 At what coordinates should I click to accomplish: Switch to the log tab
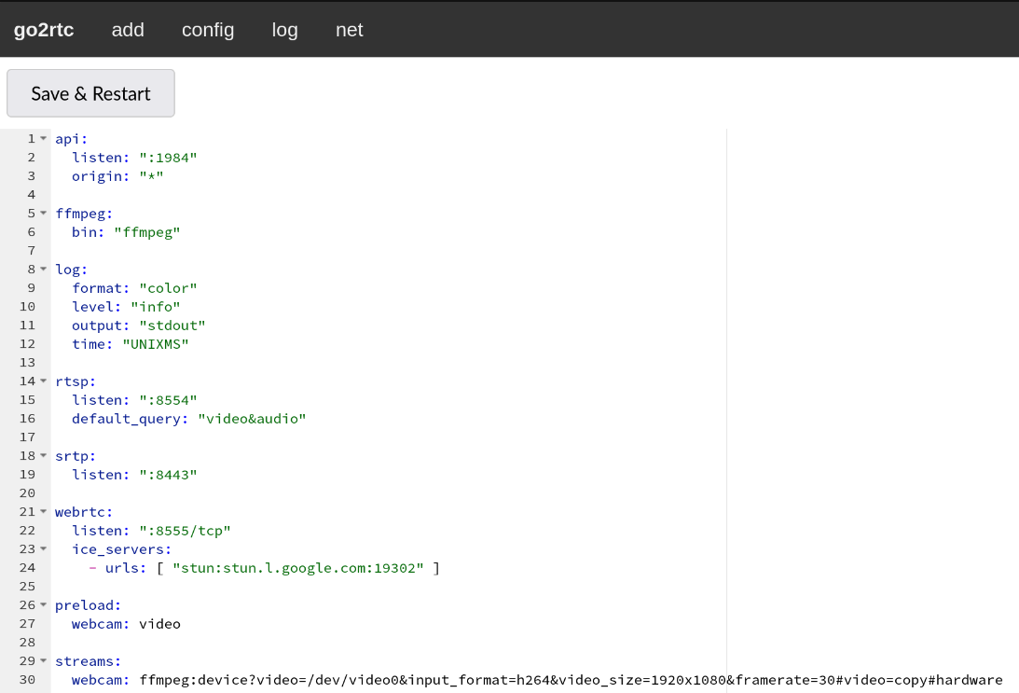coord(284,29)
